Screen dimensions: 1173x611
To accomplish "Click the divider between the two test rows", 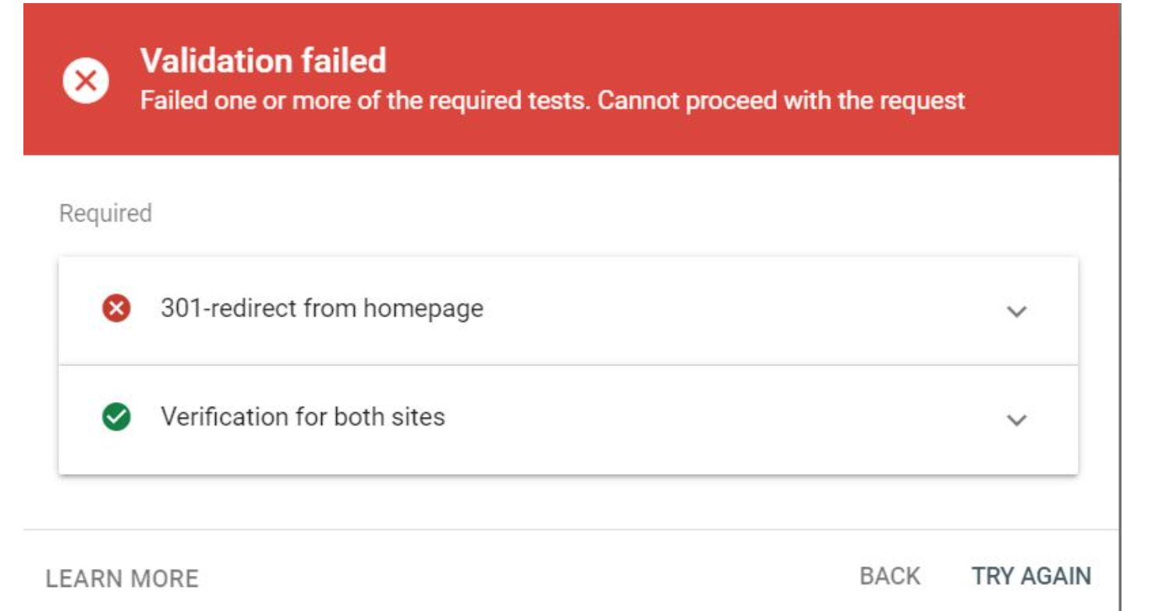I will pyautogui.click(x=568, y=365).
